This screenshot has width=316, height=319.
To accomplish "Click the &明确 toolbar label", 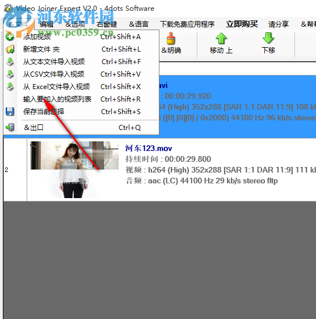I will pos(171,51).
